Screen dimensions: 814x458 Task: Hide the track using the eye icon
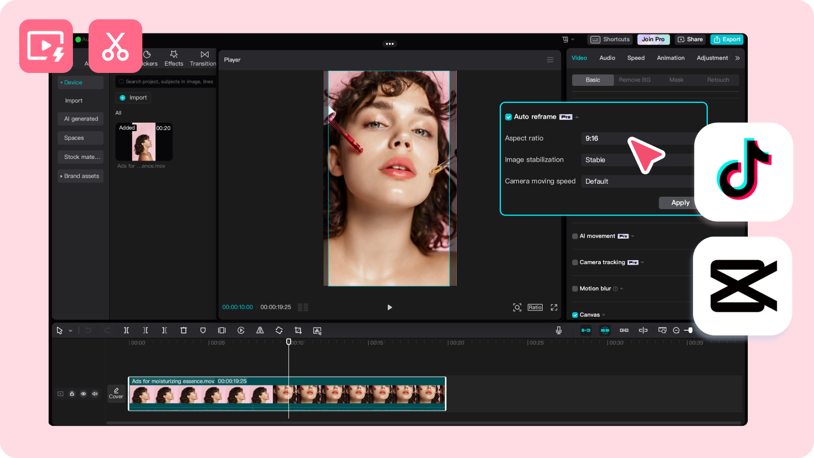coord(84,394)
